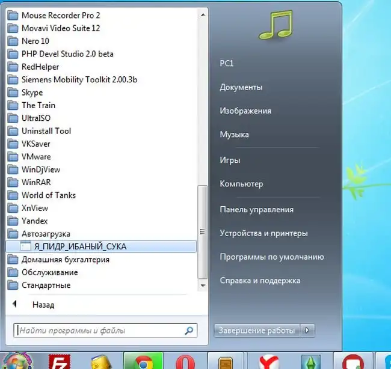The height and width of the screenshot is (369, 391).
Task: Click the FileZilla icon in the taskbar
Action: [60, 362]
